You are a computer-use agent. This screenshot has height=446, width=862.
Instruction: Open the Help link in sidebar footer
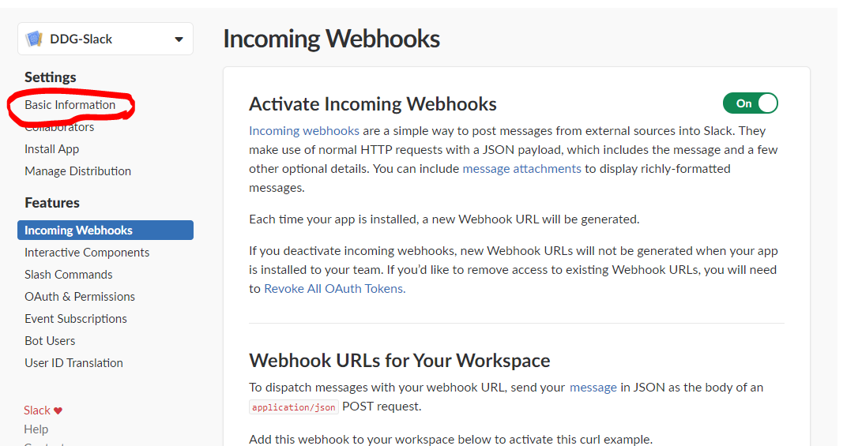pos(36,429)
